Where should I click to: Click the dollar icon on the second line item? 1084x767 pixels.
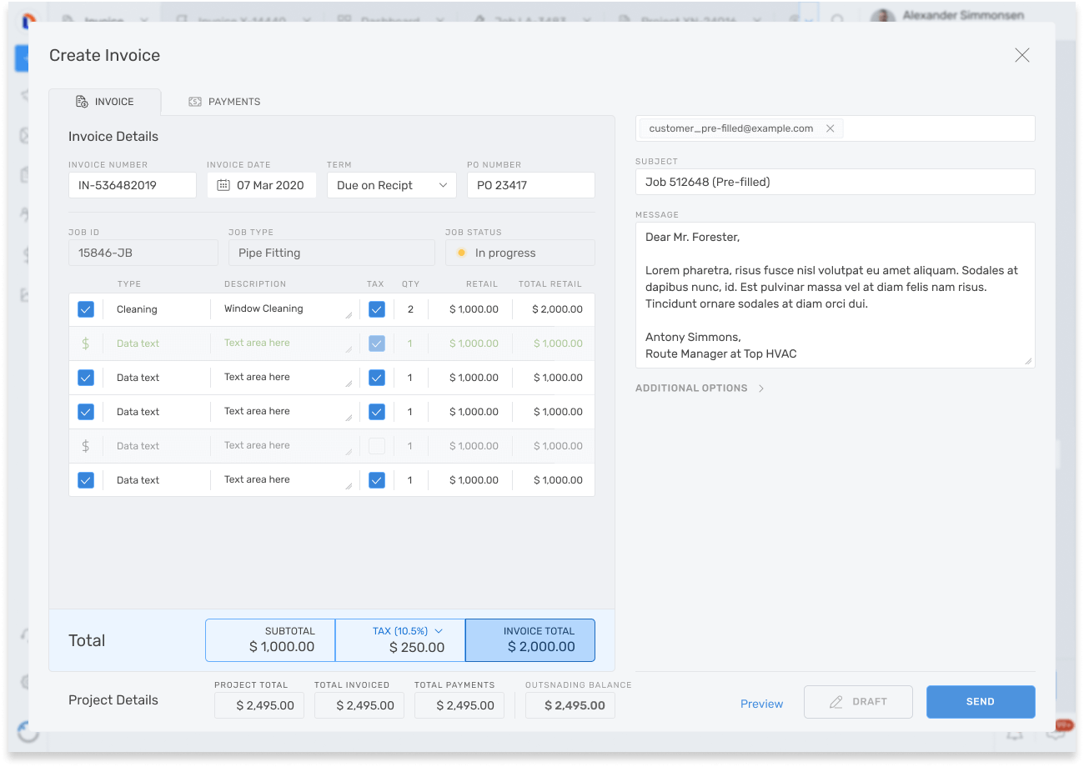point(86,343)
